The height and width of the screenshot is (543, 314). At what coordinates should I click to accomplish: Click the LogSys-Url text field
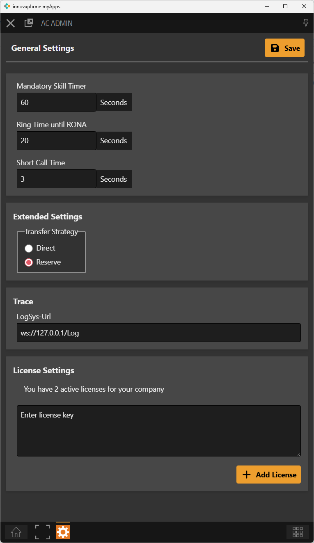[158, 333]
